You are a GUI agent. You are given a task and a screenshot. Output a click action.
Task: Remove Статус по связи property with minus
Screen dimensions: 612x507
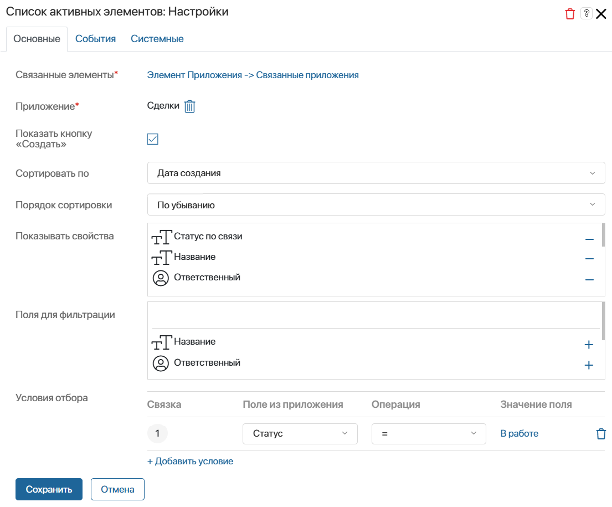(589, 239)
